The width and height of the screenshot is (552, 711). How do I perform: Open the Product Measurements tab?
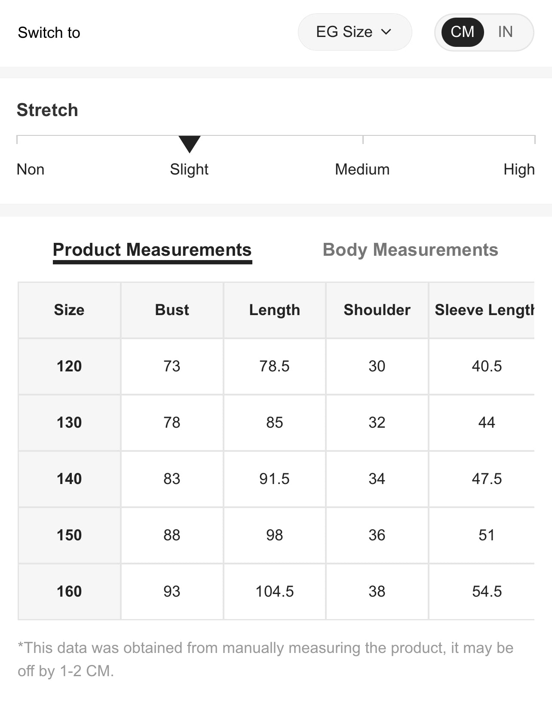[x=152, y=250]
